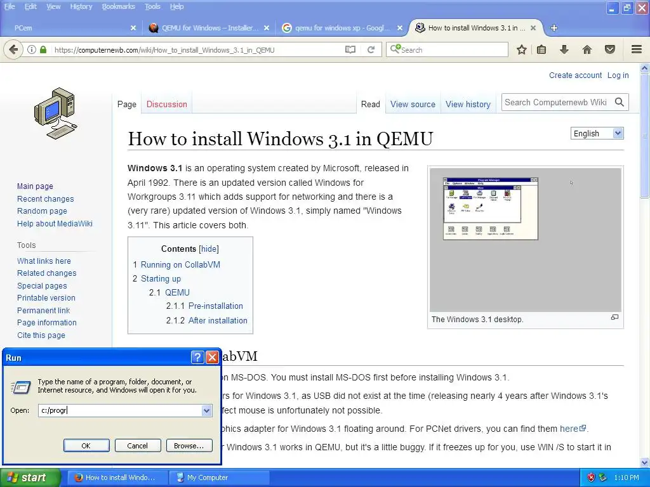Open the Downloads arrow icon

point(564,49)
